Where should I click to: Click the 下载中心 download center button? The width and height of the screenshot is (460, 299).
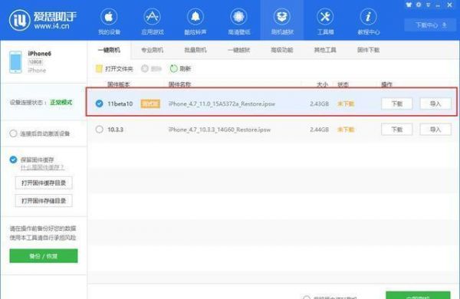[431, 25]
